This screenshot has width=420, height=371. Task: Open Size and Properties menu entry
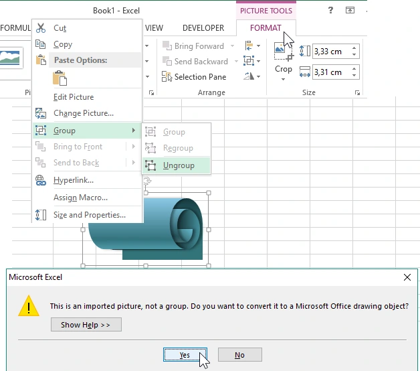[89, 215]
